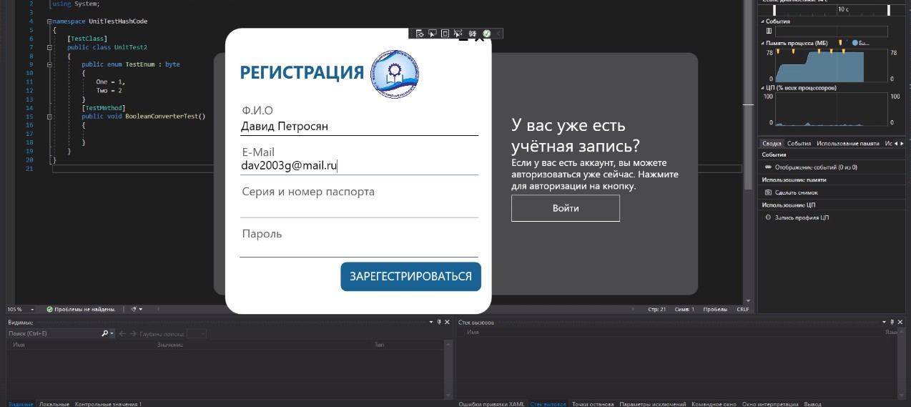The image size is (911, 407).
Task: Click the XAML binding failures debug icon
Action: coord(473,34)
